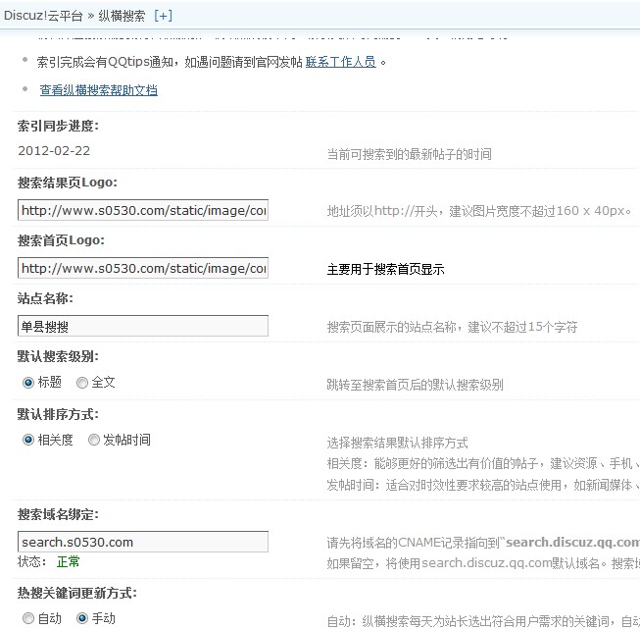The width and height of the screenshot is (640, 630).
Task: Click the 搜索结果页Logo URL field
Action: click(x=143, y=210)
